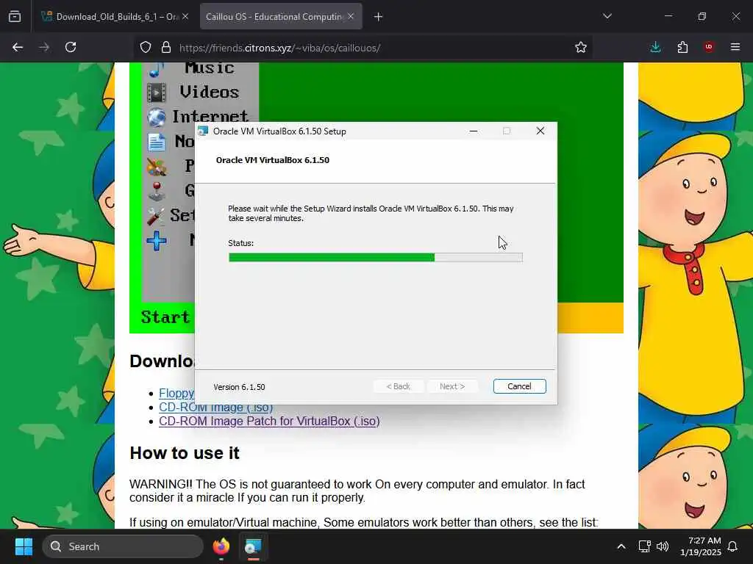This screenshot has height=564, width=753.
Task: Click the paint palette icon in screenshot
Action: pos(156,167)
